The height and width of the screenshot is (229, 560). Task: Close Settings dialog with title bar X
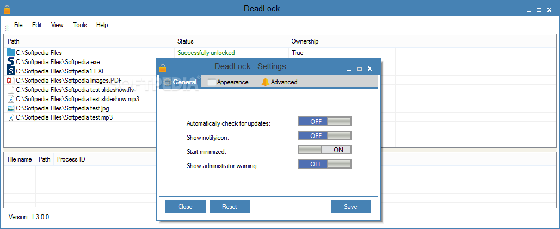pos(370,69)
